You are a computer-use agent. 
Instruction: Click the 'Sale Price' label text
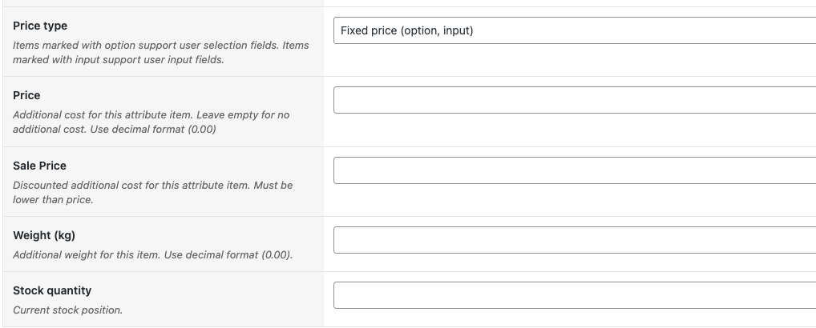(39, 166)
